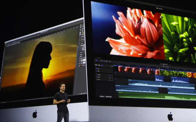Toggle the Dialogue role checkbox
Image resolution: width=196 pixels, height=122 pixels.
point(97,74)
